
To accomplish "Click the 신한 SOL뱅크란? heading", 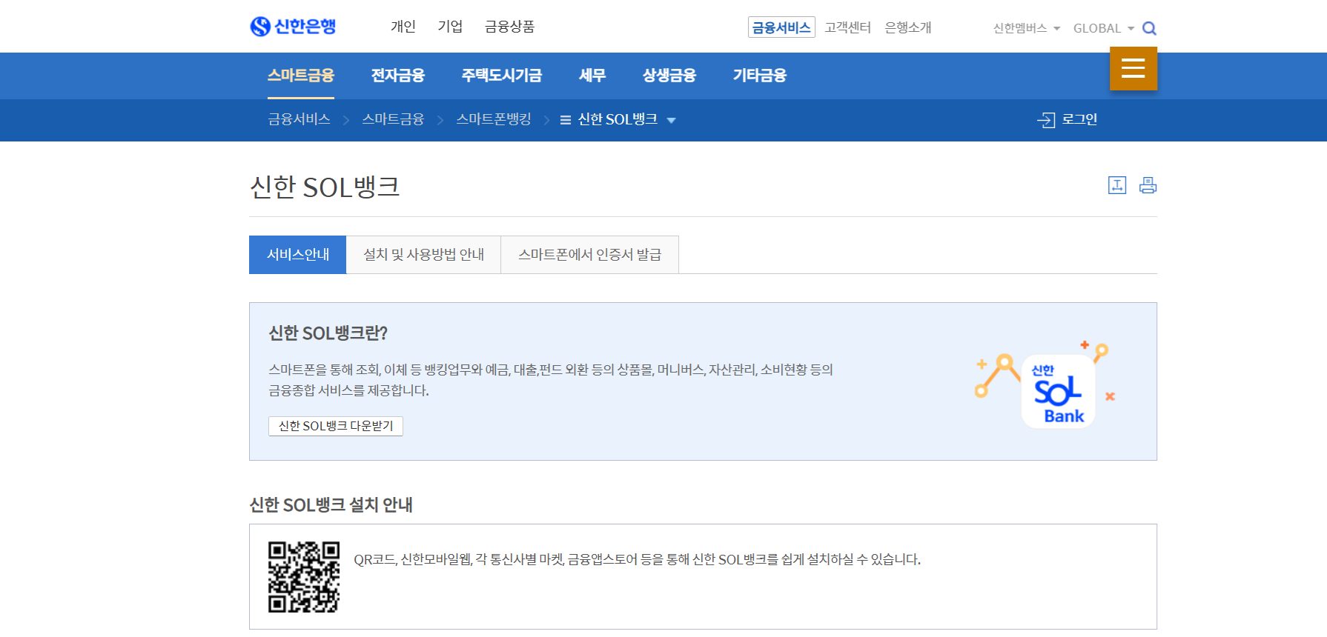I will (328, 333).
